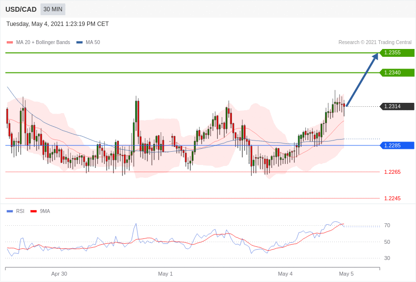Click the MA 50 legend label
Screen dimensions: 416x282
(93, 43)
